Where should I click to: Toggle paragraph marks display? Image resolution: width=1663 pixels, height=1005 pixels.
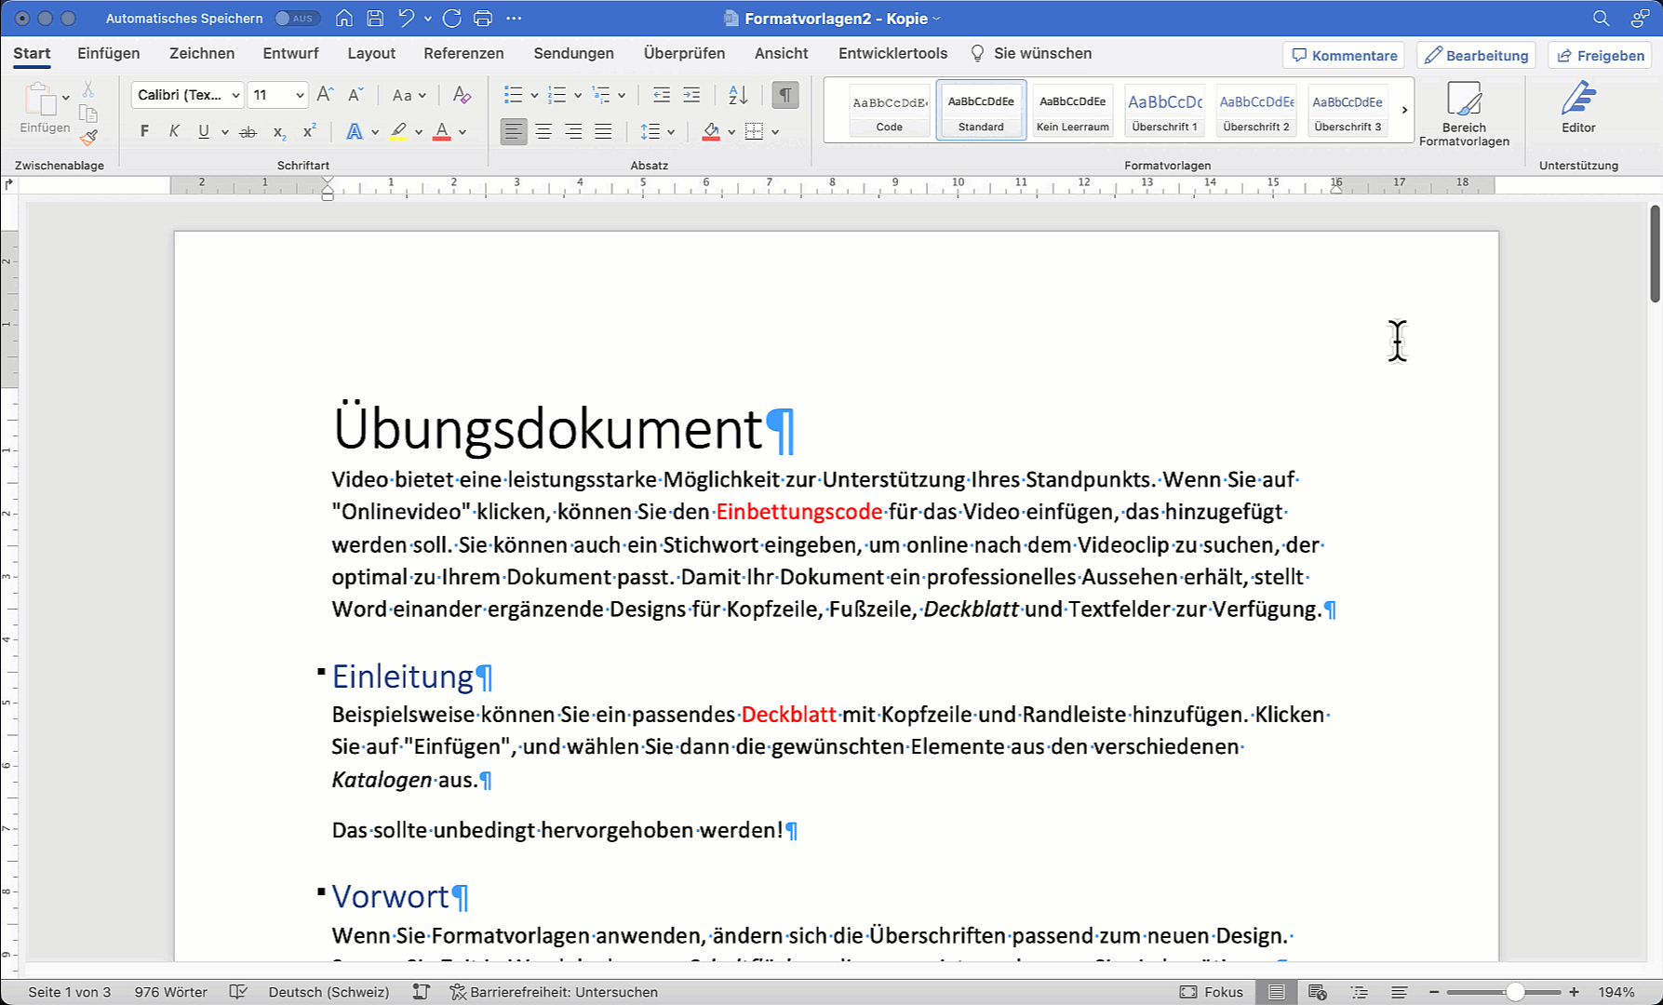pyautogui.click(x=785, y=95)
